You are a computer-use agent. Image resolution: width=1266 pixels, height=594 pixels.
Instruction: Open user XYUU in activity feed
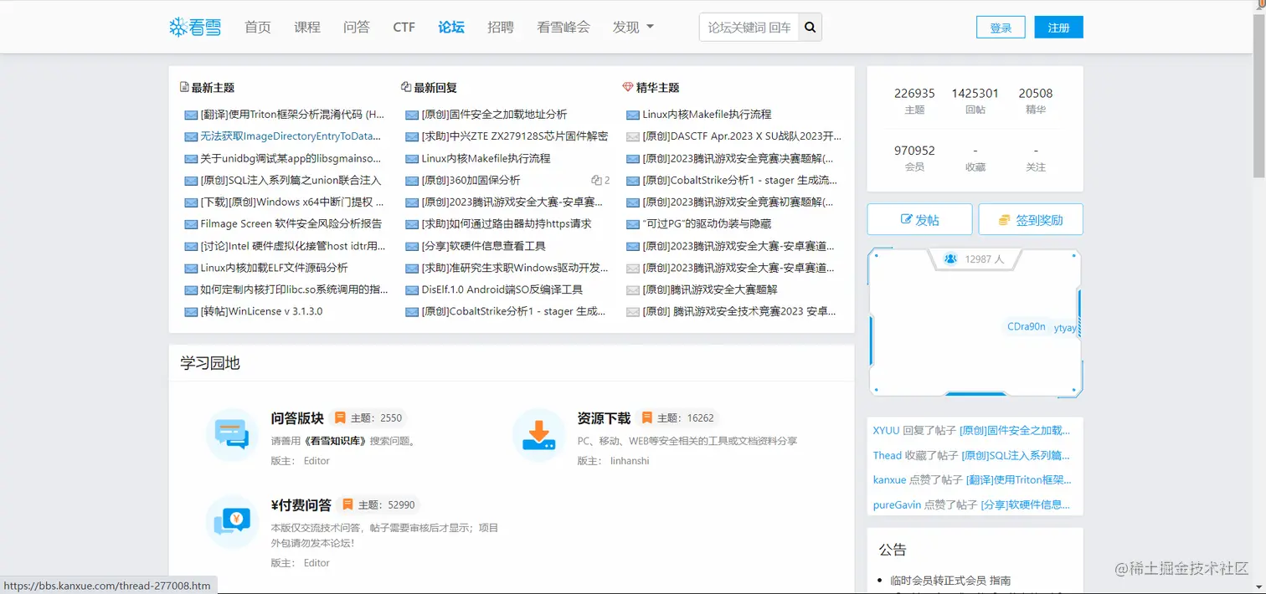coord(886,431)
